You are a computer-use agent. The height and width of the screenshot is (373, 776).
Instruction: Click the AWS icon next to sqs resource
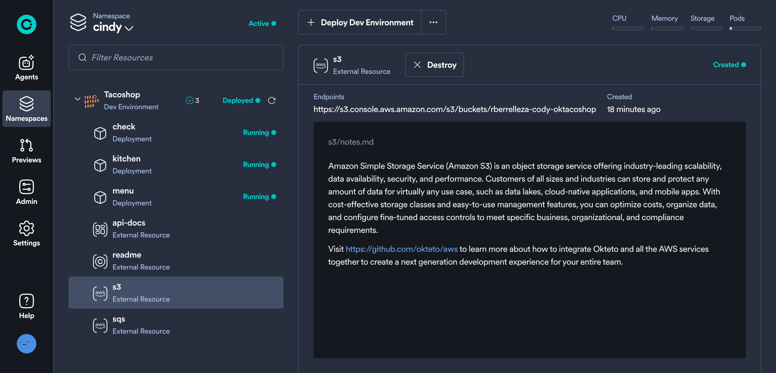click(100, 325)
